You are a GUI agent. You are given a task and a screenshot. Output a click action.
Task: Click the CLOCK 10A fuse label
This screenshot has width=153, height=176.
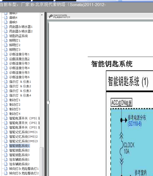(129, 148)
